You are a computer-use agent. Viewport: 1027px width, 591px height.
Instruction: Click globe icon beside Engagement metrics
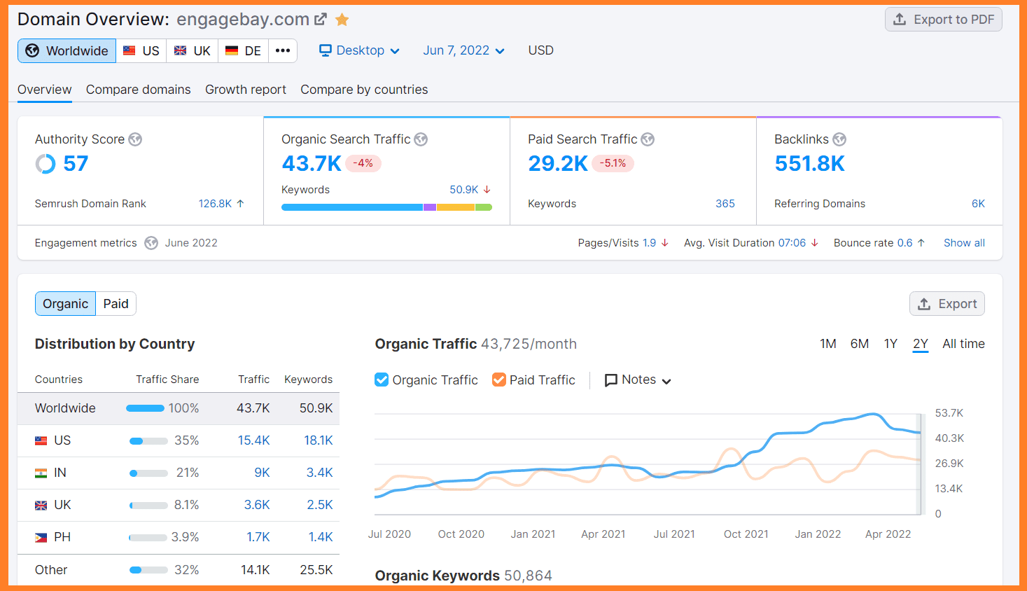151,243
